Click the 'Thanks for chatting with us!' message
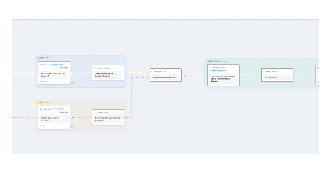 coord(166,77)
